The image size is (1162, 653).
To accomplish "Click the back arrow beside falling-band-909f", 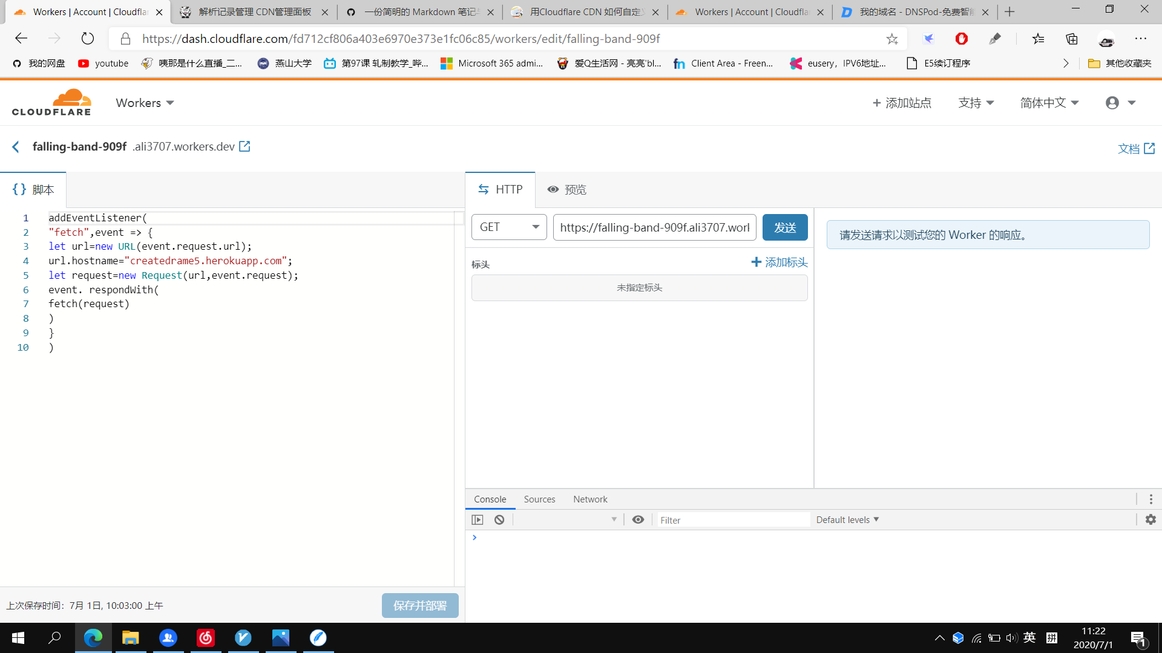I will (16, 147).
